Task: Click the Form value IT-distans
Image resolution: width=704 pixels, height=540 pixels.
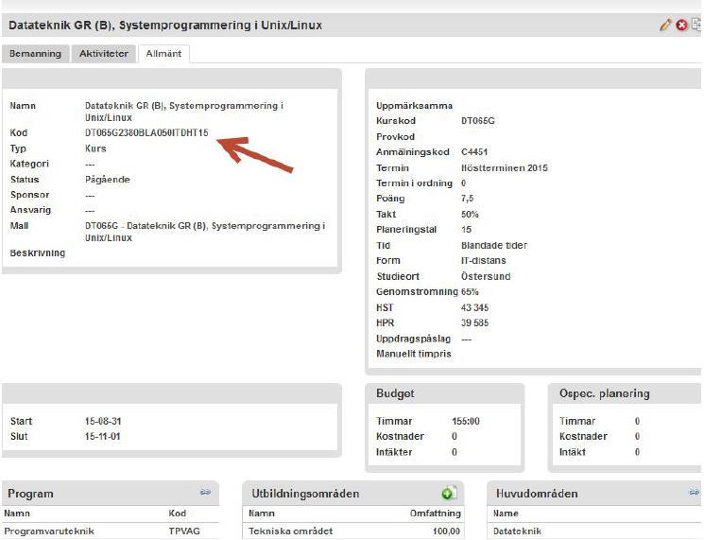Action: coord(483,261)
